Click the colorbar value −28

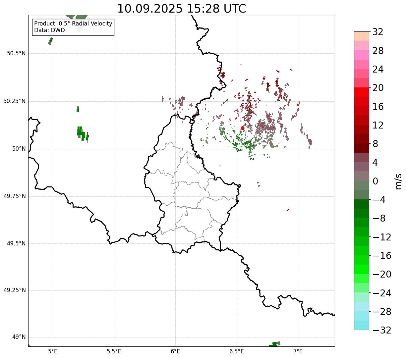(382, 312)
